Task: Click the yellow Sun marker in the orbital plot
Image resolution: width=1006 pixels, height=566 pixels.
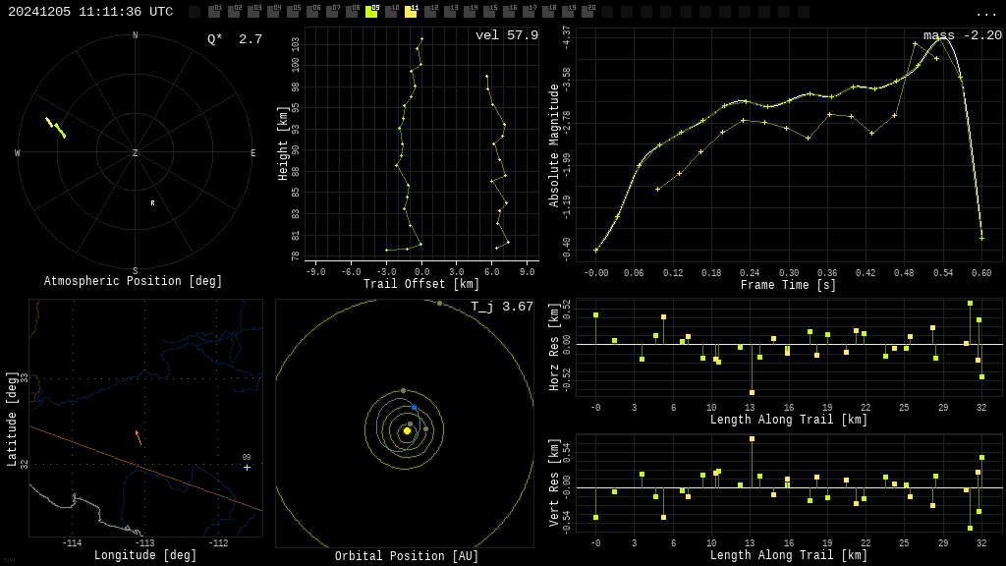Action: pos(407,430)
